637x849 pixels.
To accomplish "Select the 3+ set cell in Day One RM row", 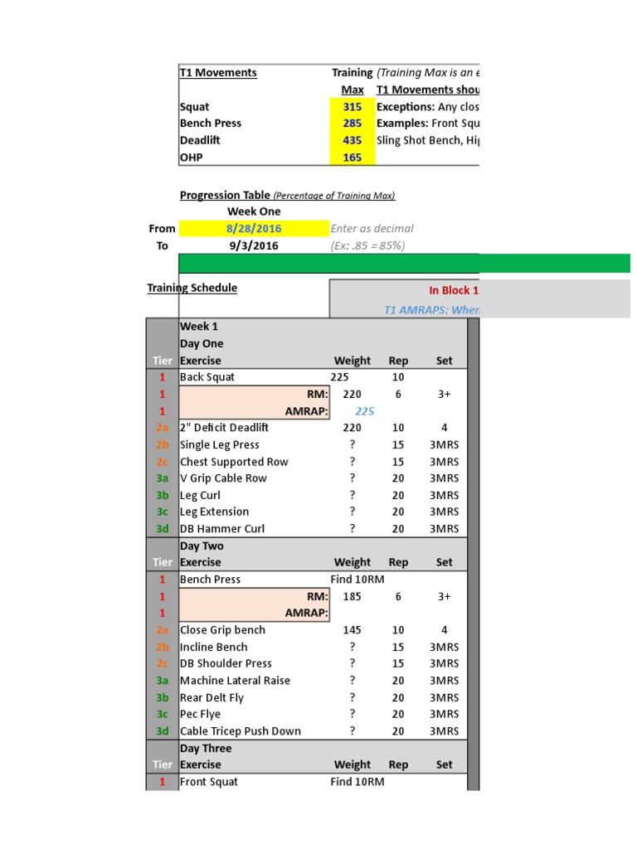I will tap(445, 395).
